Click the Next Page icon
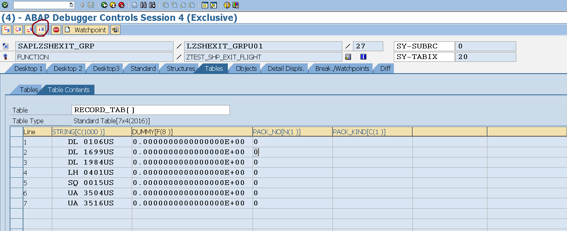The height and width of the screenshot is (231, 567). coord(183,5)
